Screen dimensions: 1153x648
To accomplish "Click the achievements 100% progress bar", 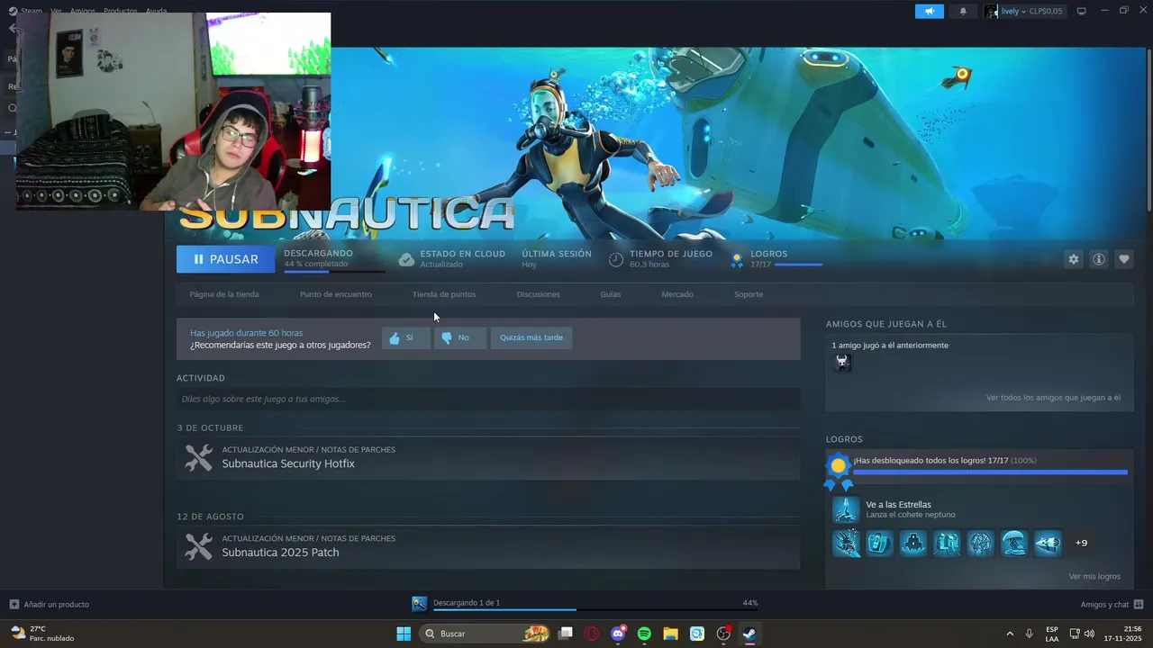I will click(990, 472).
